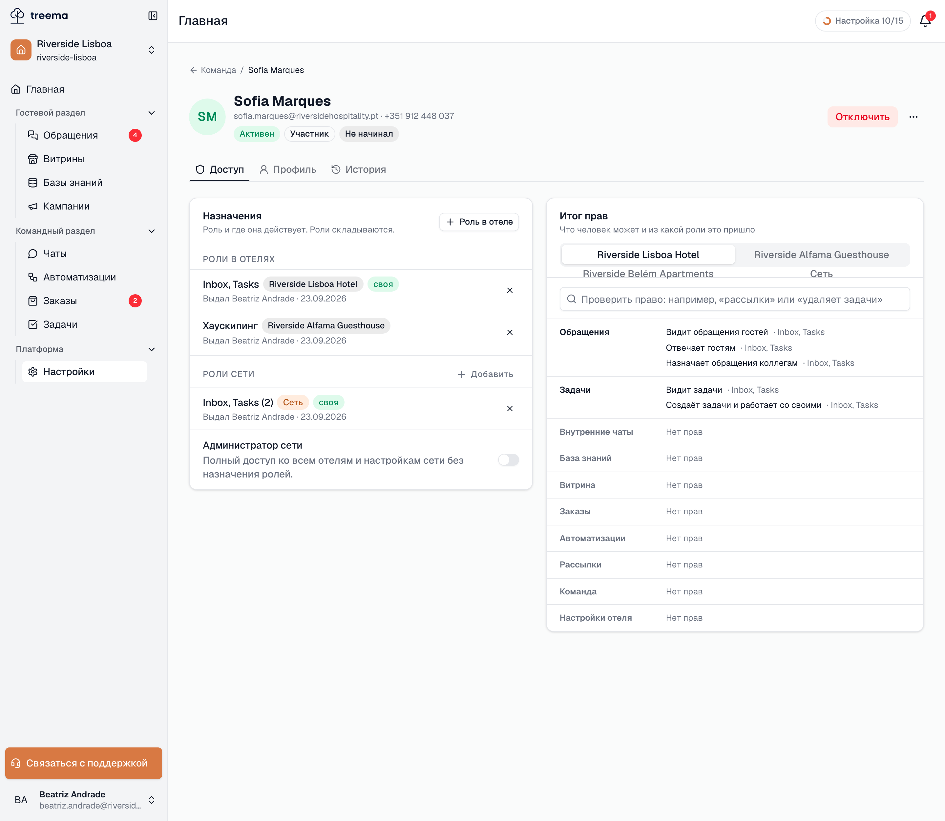Switch to the История tab
This screenshot has height=821, width=945.
click(x=359, y=169)
